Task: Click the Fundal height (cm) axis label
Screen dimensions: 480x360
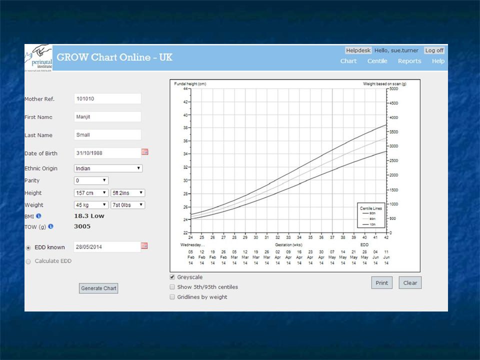Action: pyautogui.click(x=190, y=83)
